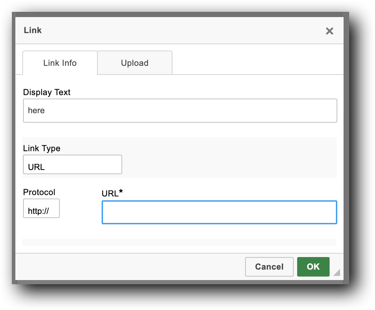Click the Display Text field containing 'here'
Viewport: 375px width, 310px height.
click(x=180, y=110)
